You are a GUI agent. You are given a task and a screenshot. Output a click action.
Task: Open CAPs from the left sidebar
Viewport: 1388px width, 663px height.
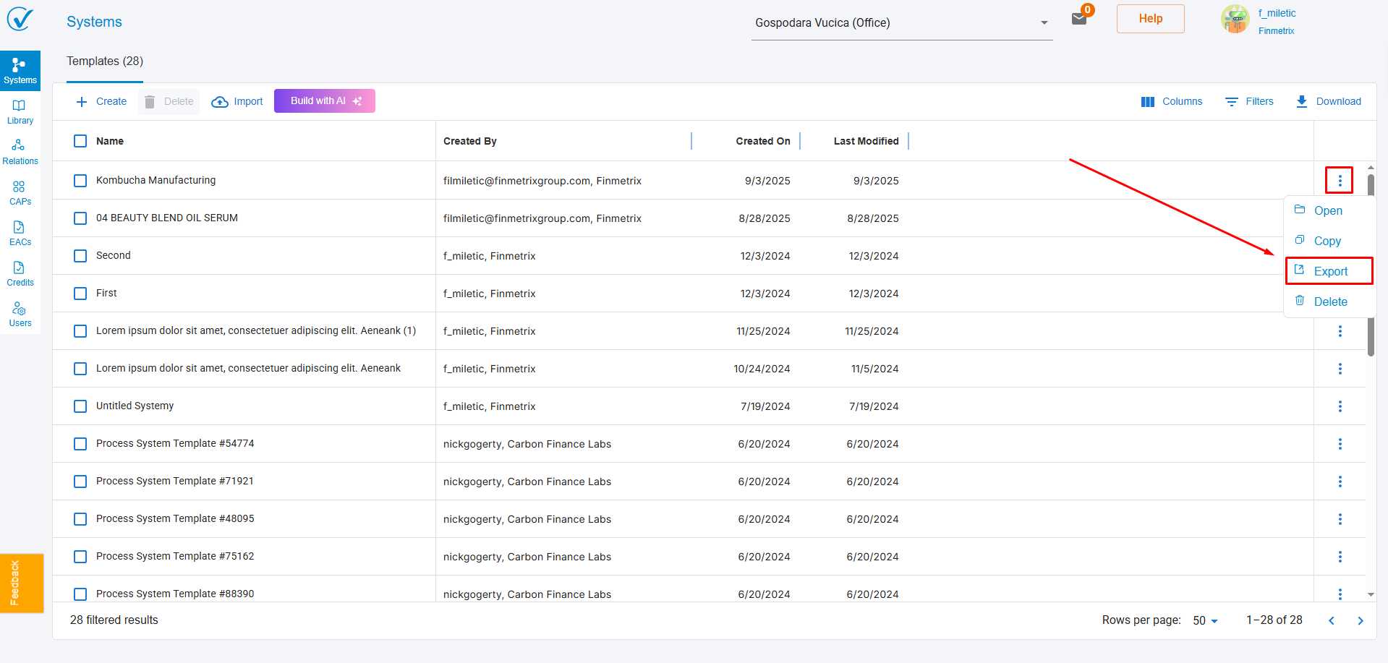20,192
